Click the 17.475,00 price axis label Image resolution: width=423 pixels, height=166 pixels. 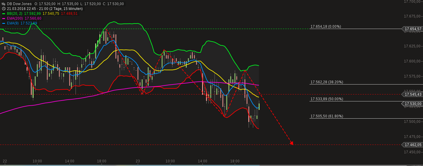[x=413, y=137]
